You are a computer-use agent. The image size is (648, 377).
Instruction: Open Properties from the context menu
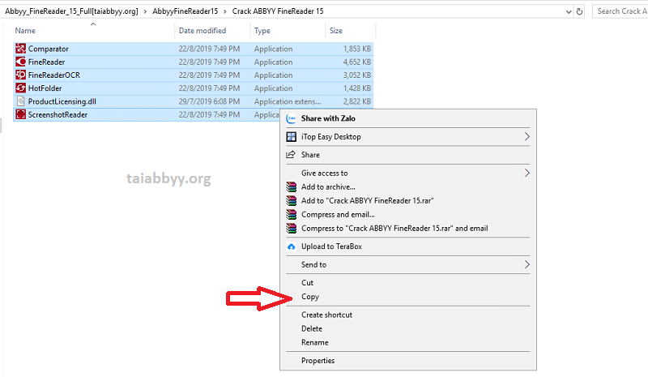[318, 361]
